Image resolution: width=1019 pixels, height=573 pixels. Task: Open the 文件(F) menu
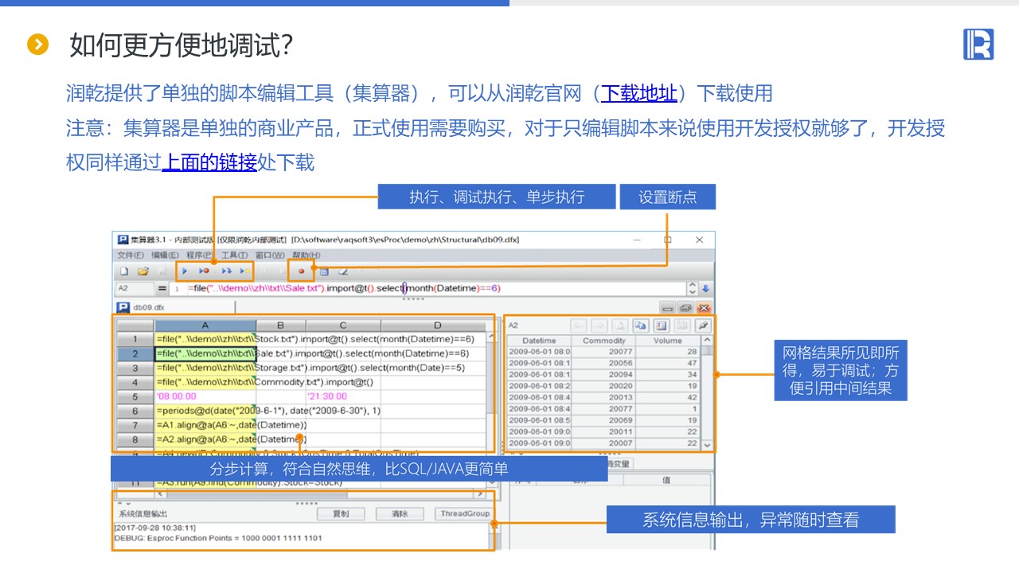point(131,255)
